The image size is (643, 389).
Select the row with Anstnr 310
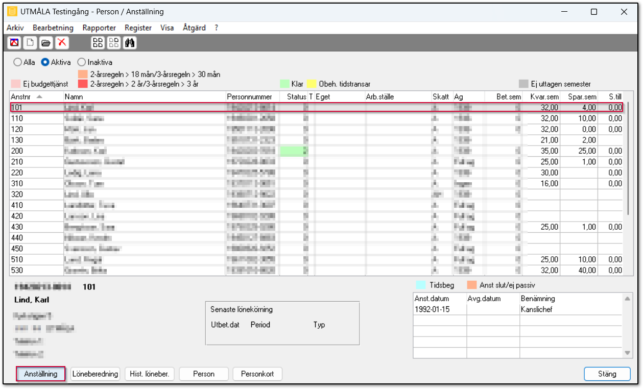pos(317,183)
